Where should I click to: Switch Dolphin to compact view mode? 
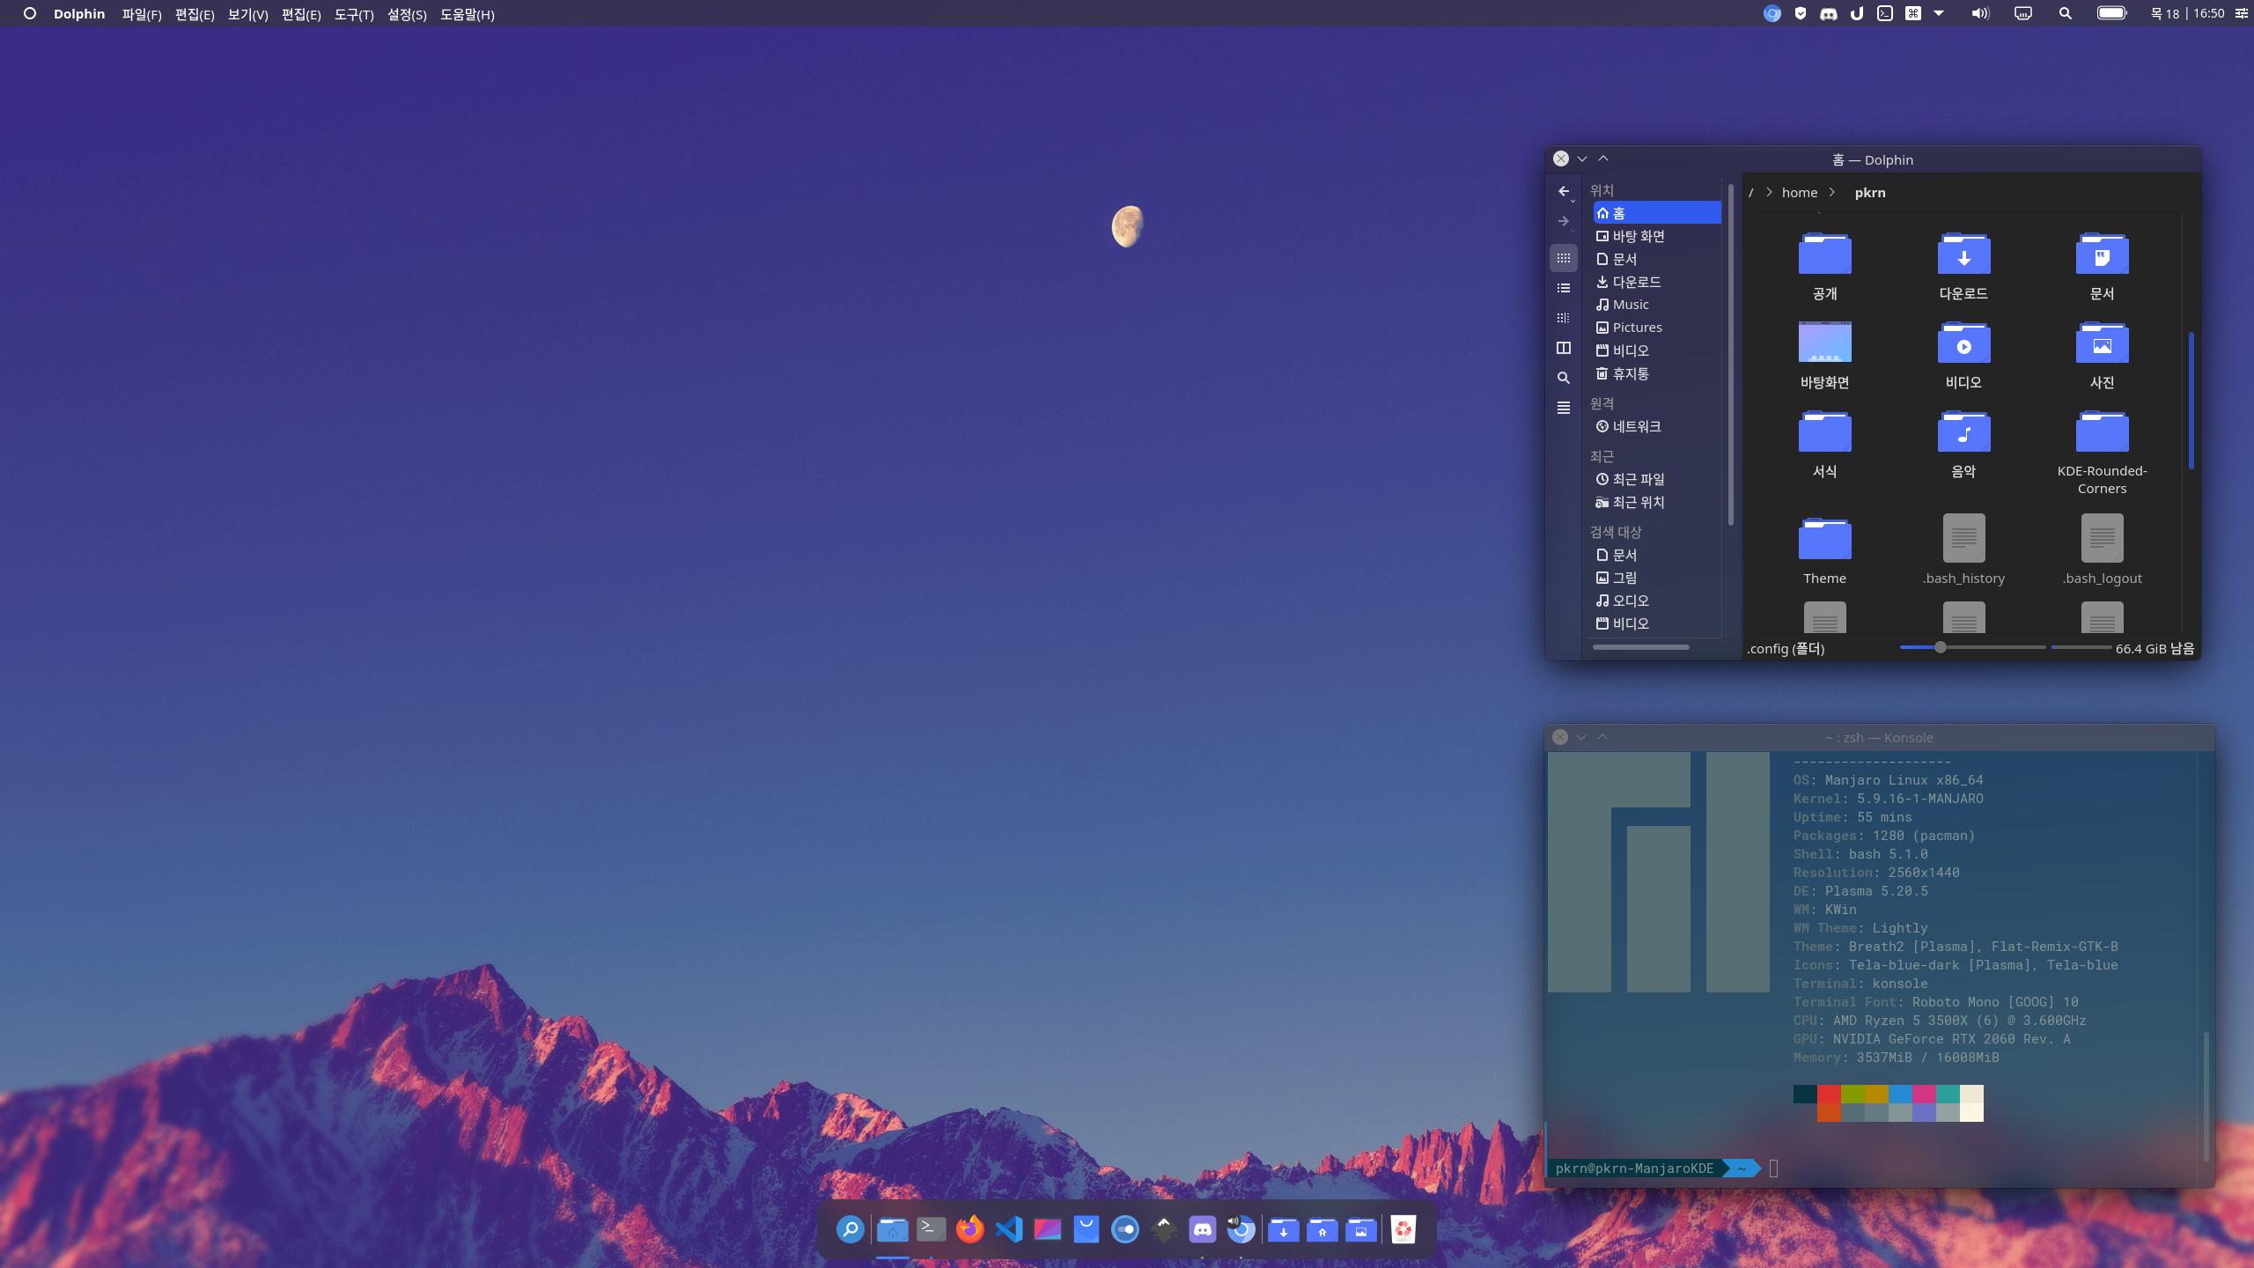(1563, 318)
